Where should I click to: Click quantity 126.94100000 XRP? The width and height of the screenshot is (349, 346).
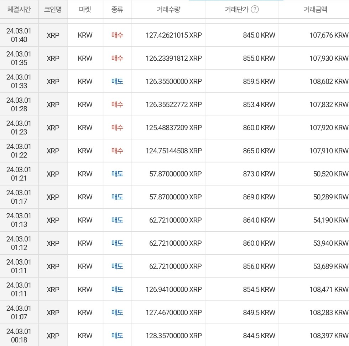(x=174, y=289)
